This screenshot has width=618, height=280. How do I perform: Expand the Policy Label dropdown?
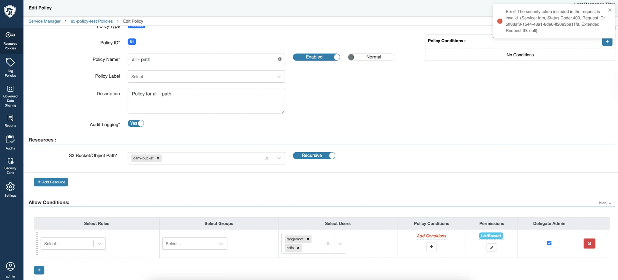coord(279,77)
